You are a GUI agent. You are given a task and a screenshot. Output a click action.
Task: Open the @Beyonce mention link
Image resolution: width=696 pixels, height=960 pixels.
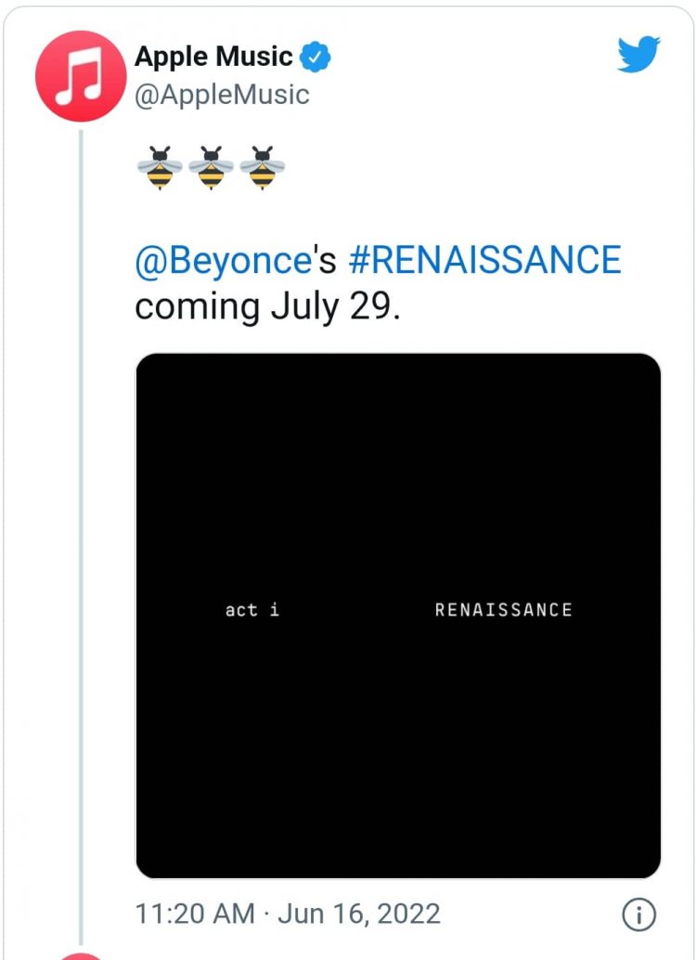[224, 260]
